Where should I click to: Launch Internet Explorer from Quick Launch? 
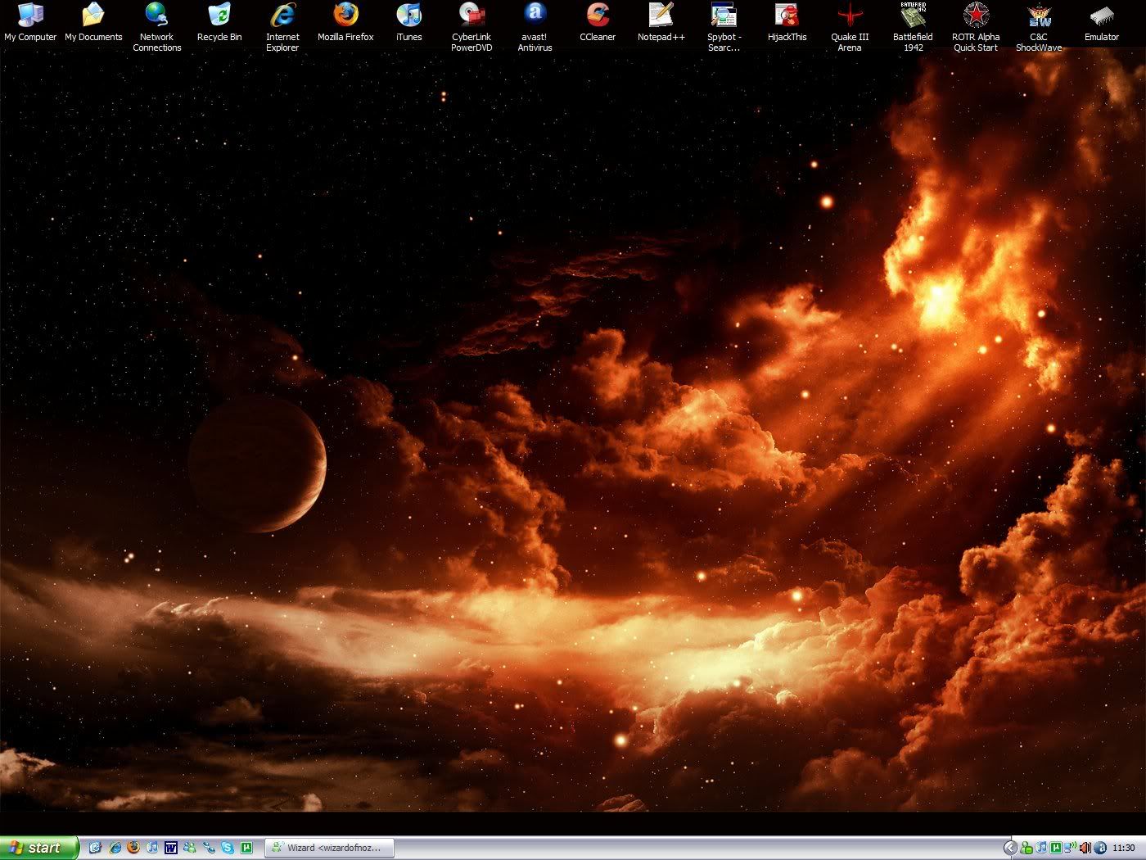pos(115,848)
